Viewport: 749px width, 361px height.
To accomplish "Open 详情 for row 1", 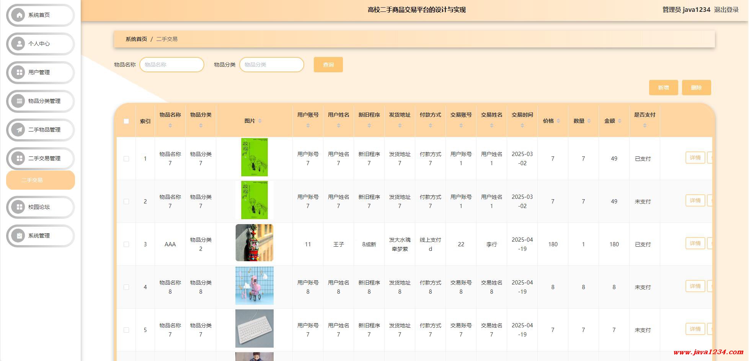I will 695,158.
